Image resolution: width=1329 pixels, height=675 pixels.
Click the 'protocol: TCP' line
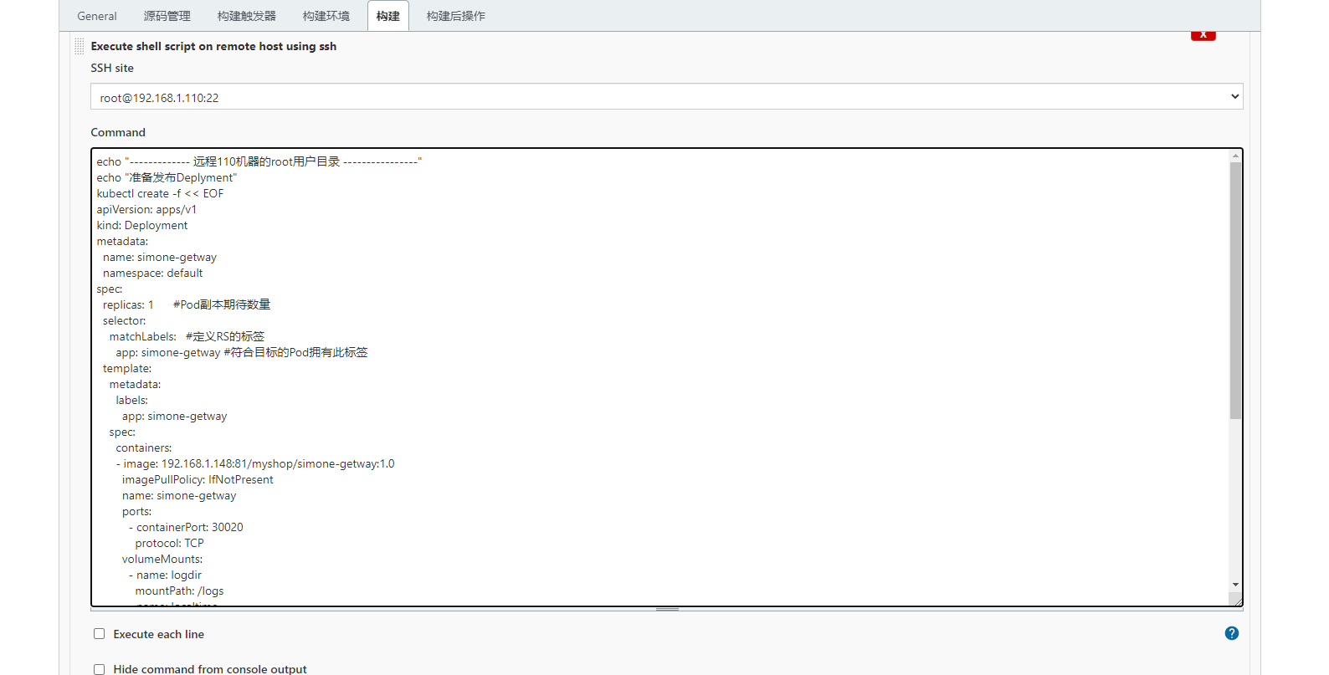point(169,543)
